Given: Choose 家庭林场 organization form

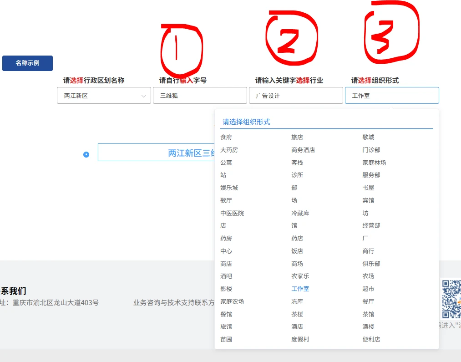Looking at the screenshot, I should pos(374,163).
